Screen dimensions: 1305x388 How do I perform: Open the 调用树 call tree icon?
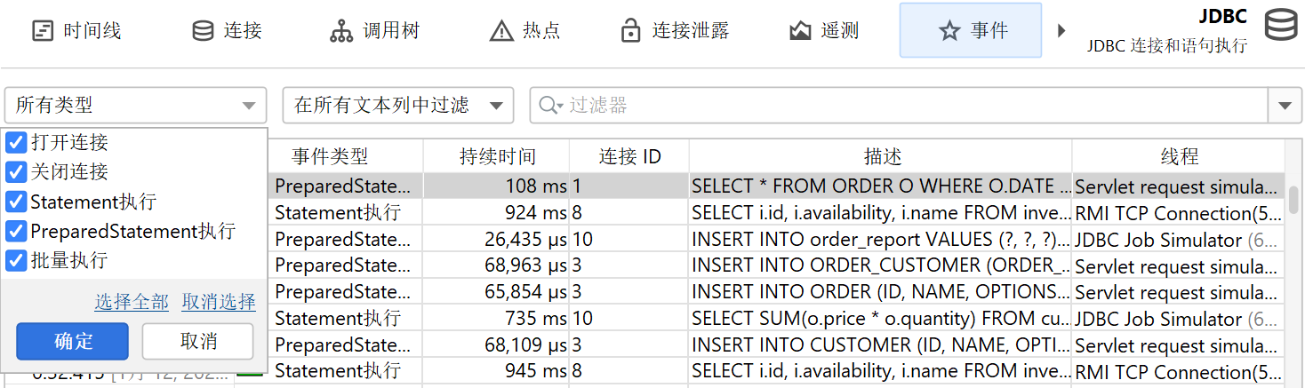(341, 31)
